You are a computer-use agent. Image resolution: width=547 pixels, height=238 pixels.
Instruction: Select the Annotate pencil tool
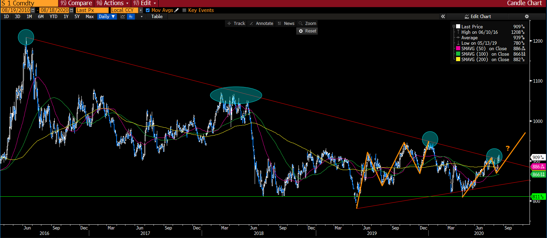262,24
